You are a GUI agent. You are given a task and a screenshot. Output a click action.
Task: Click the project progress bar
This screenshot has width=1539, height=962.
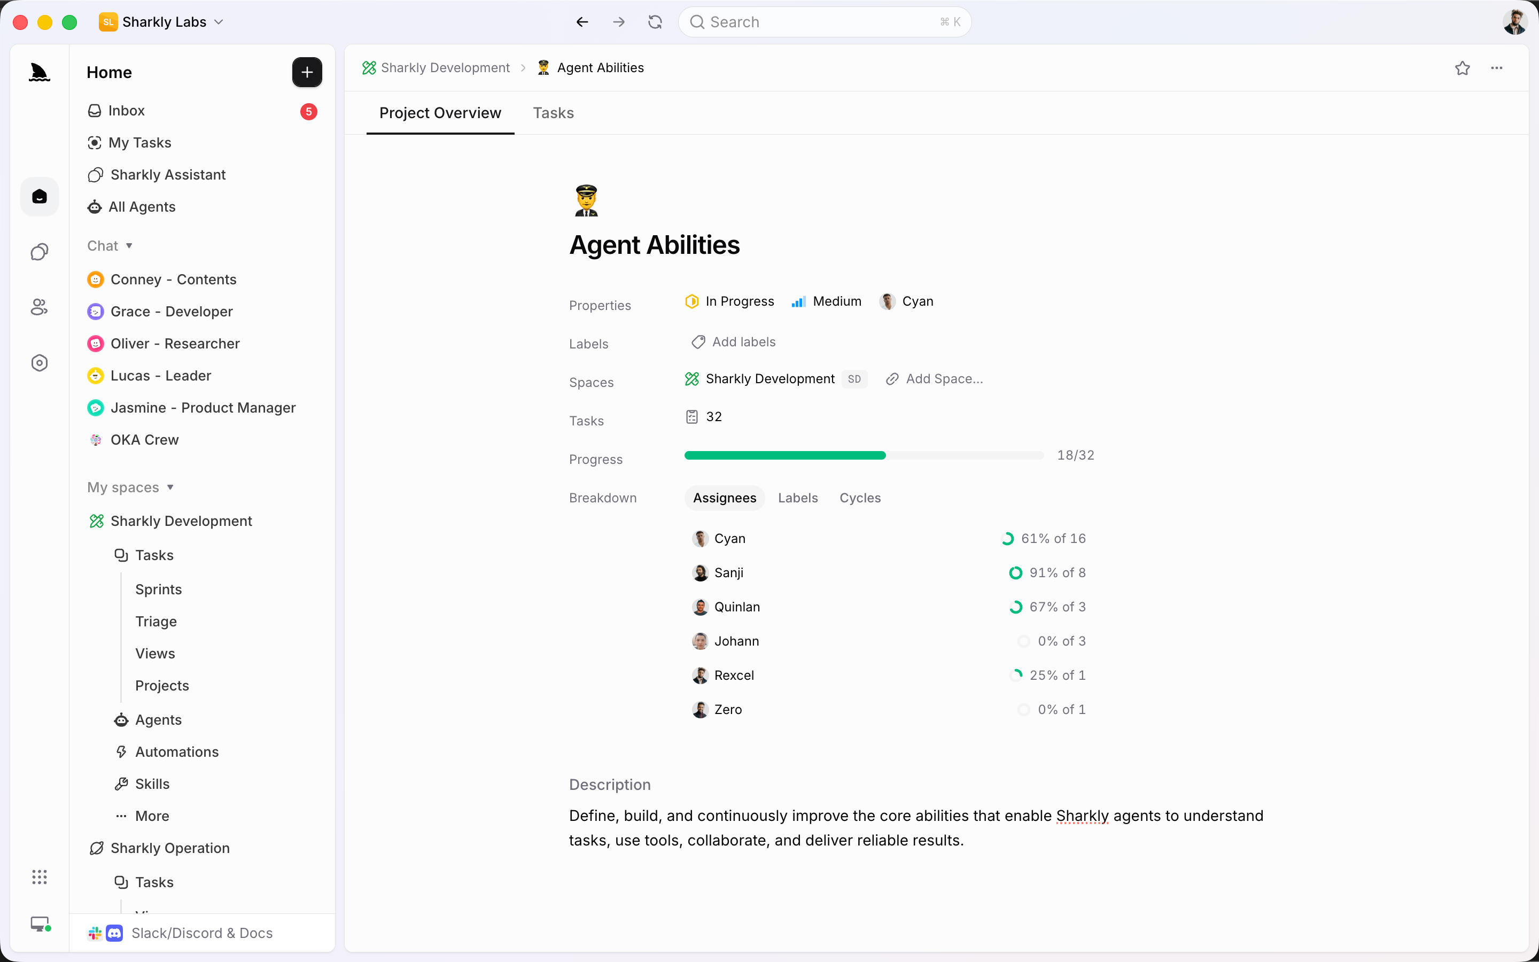point(864,455)
